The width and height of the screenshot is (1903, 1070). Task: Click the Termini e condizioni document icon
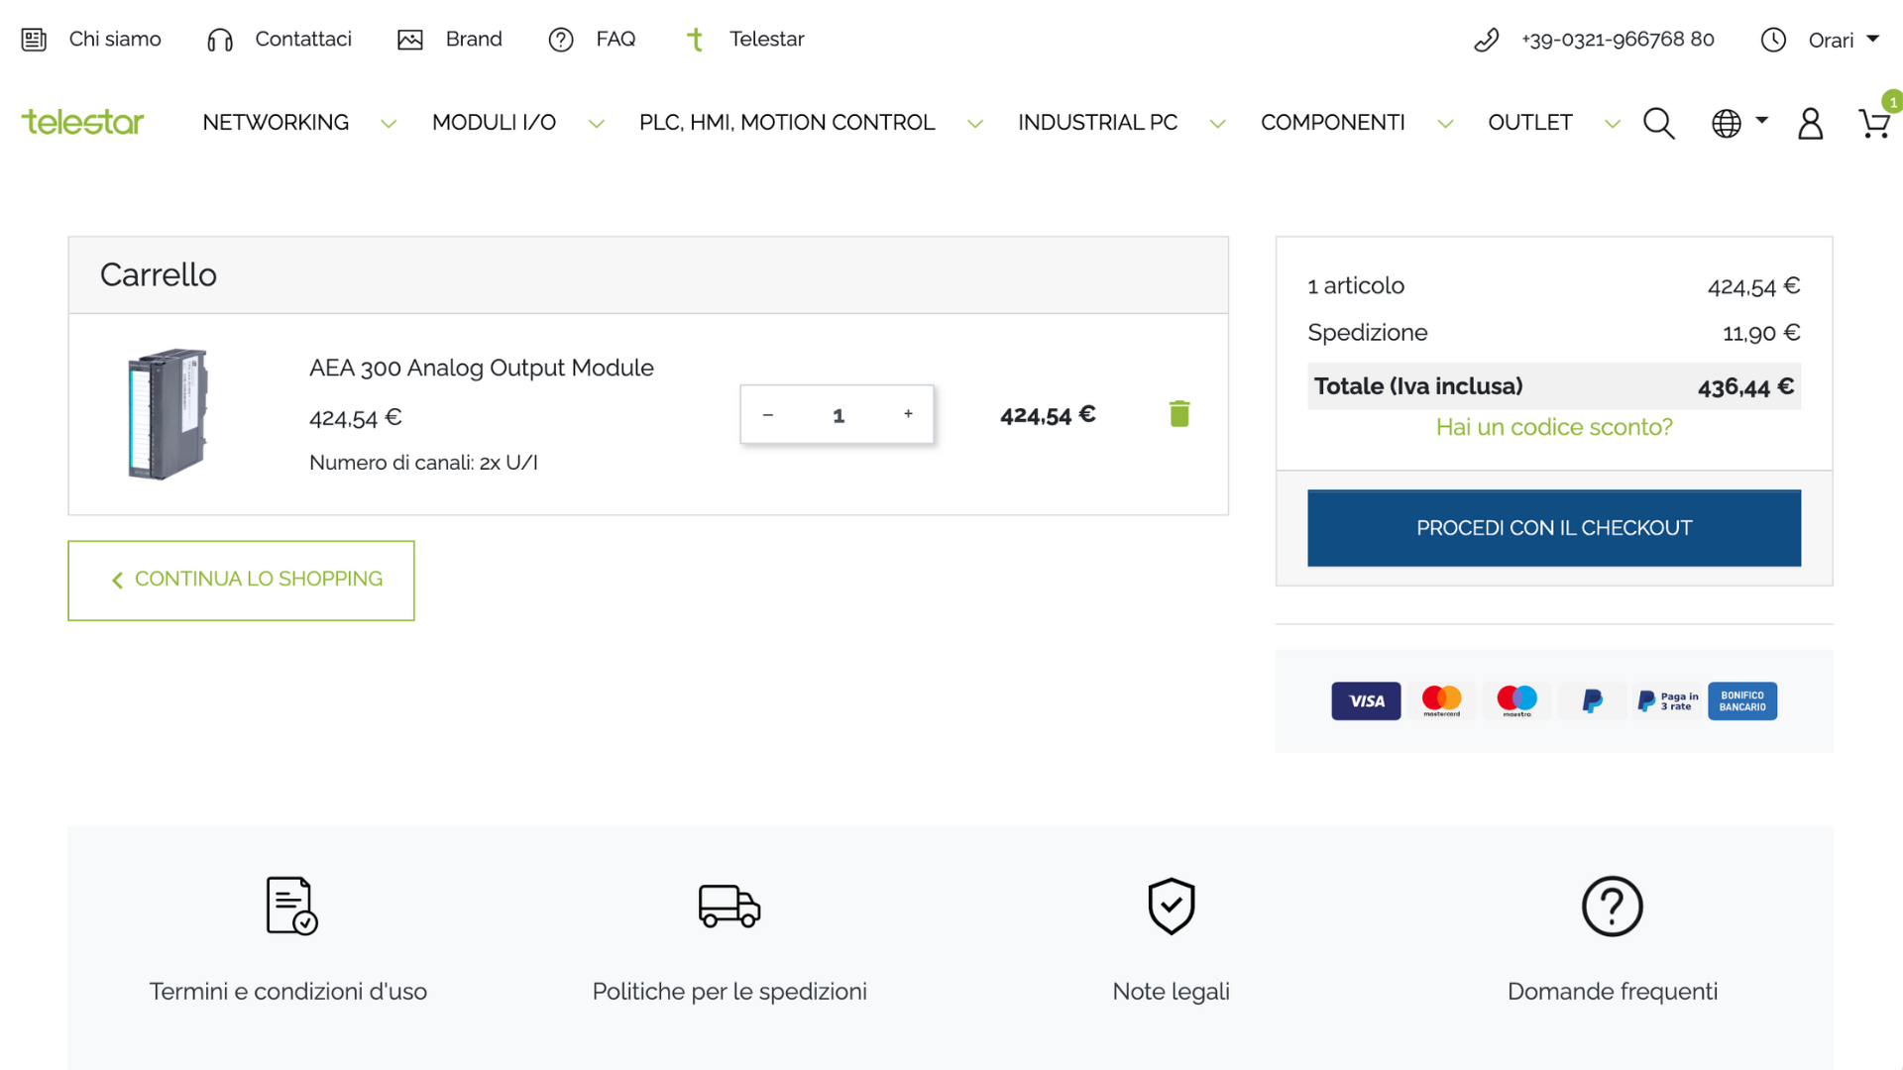pyautogui.click(x=291, y=906)
